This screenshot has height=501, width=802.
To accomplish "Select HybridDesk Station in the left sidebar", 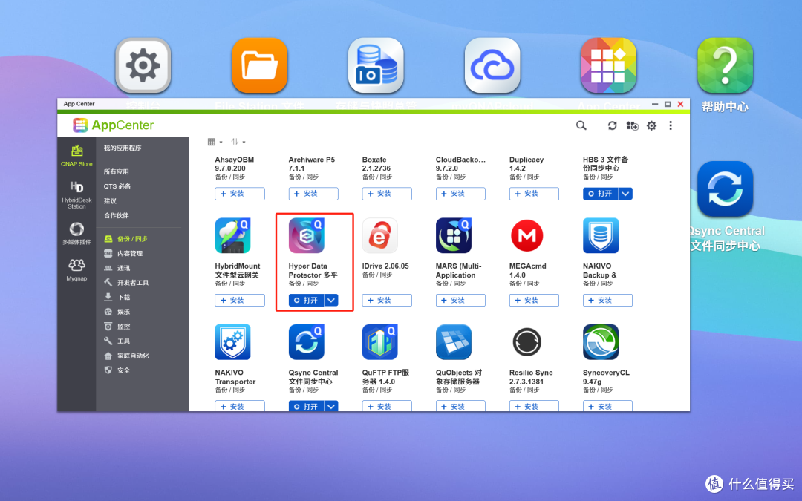I will (x=76, y=194).
